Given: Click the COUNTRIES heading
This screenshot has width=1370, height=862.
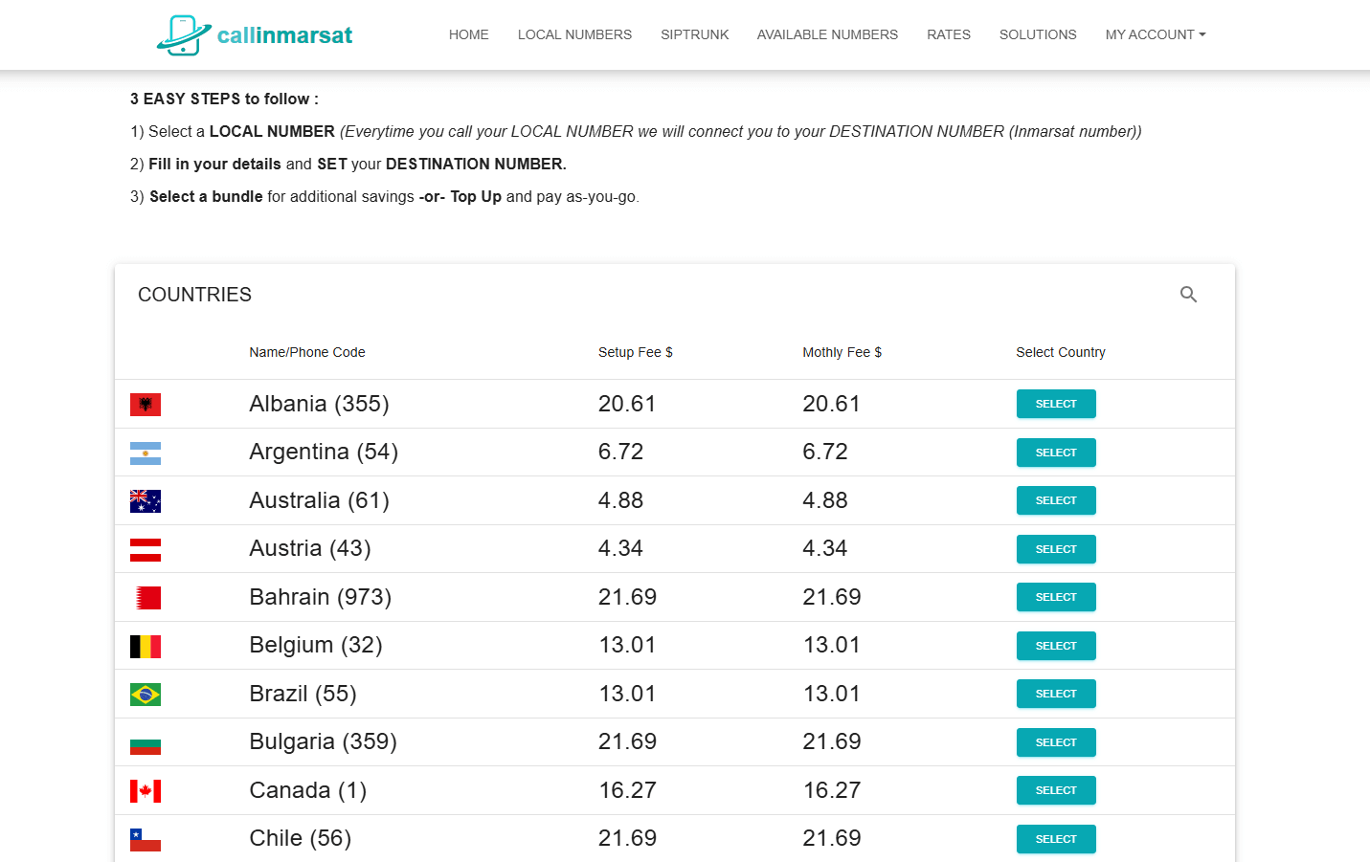Looking at the screenshot, I should pyautogui.click(x=194, y=295).
